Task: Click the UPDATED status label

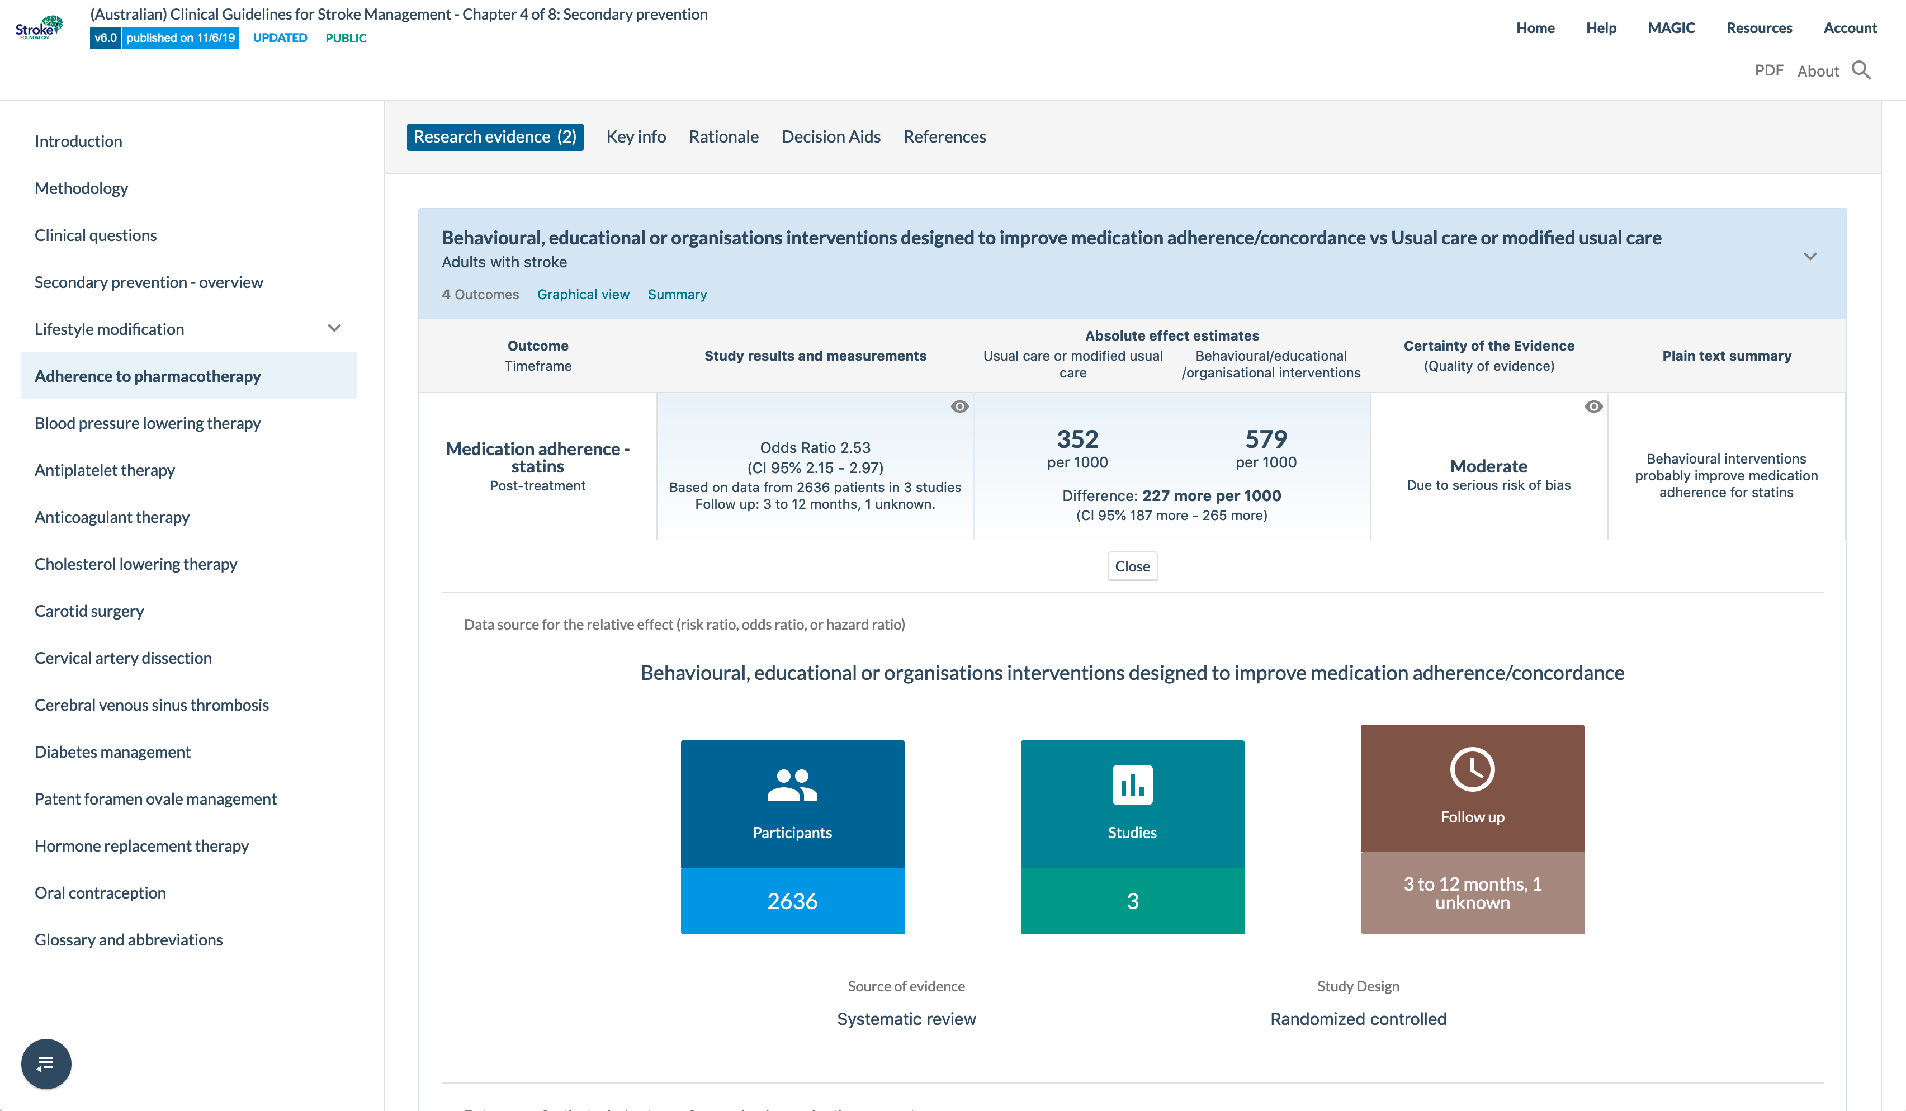Action: coord(280,38)
